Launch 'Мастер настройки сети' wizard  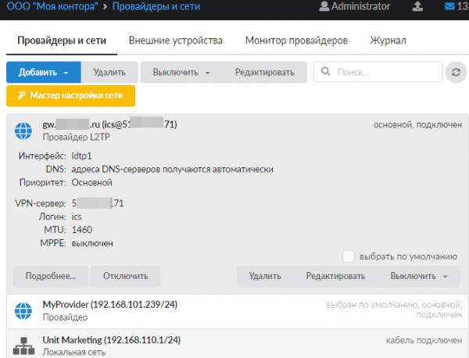tap(70, 96)
